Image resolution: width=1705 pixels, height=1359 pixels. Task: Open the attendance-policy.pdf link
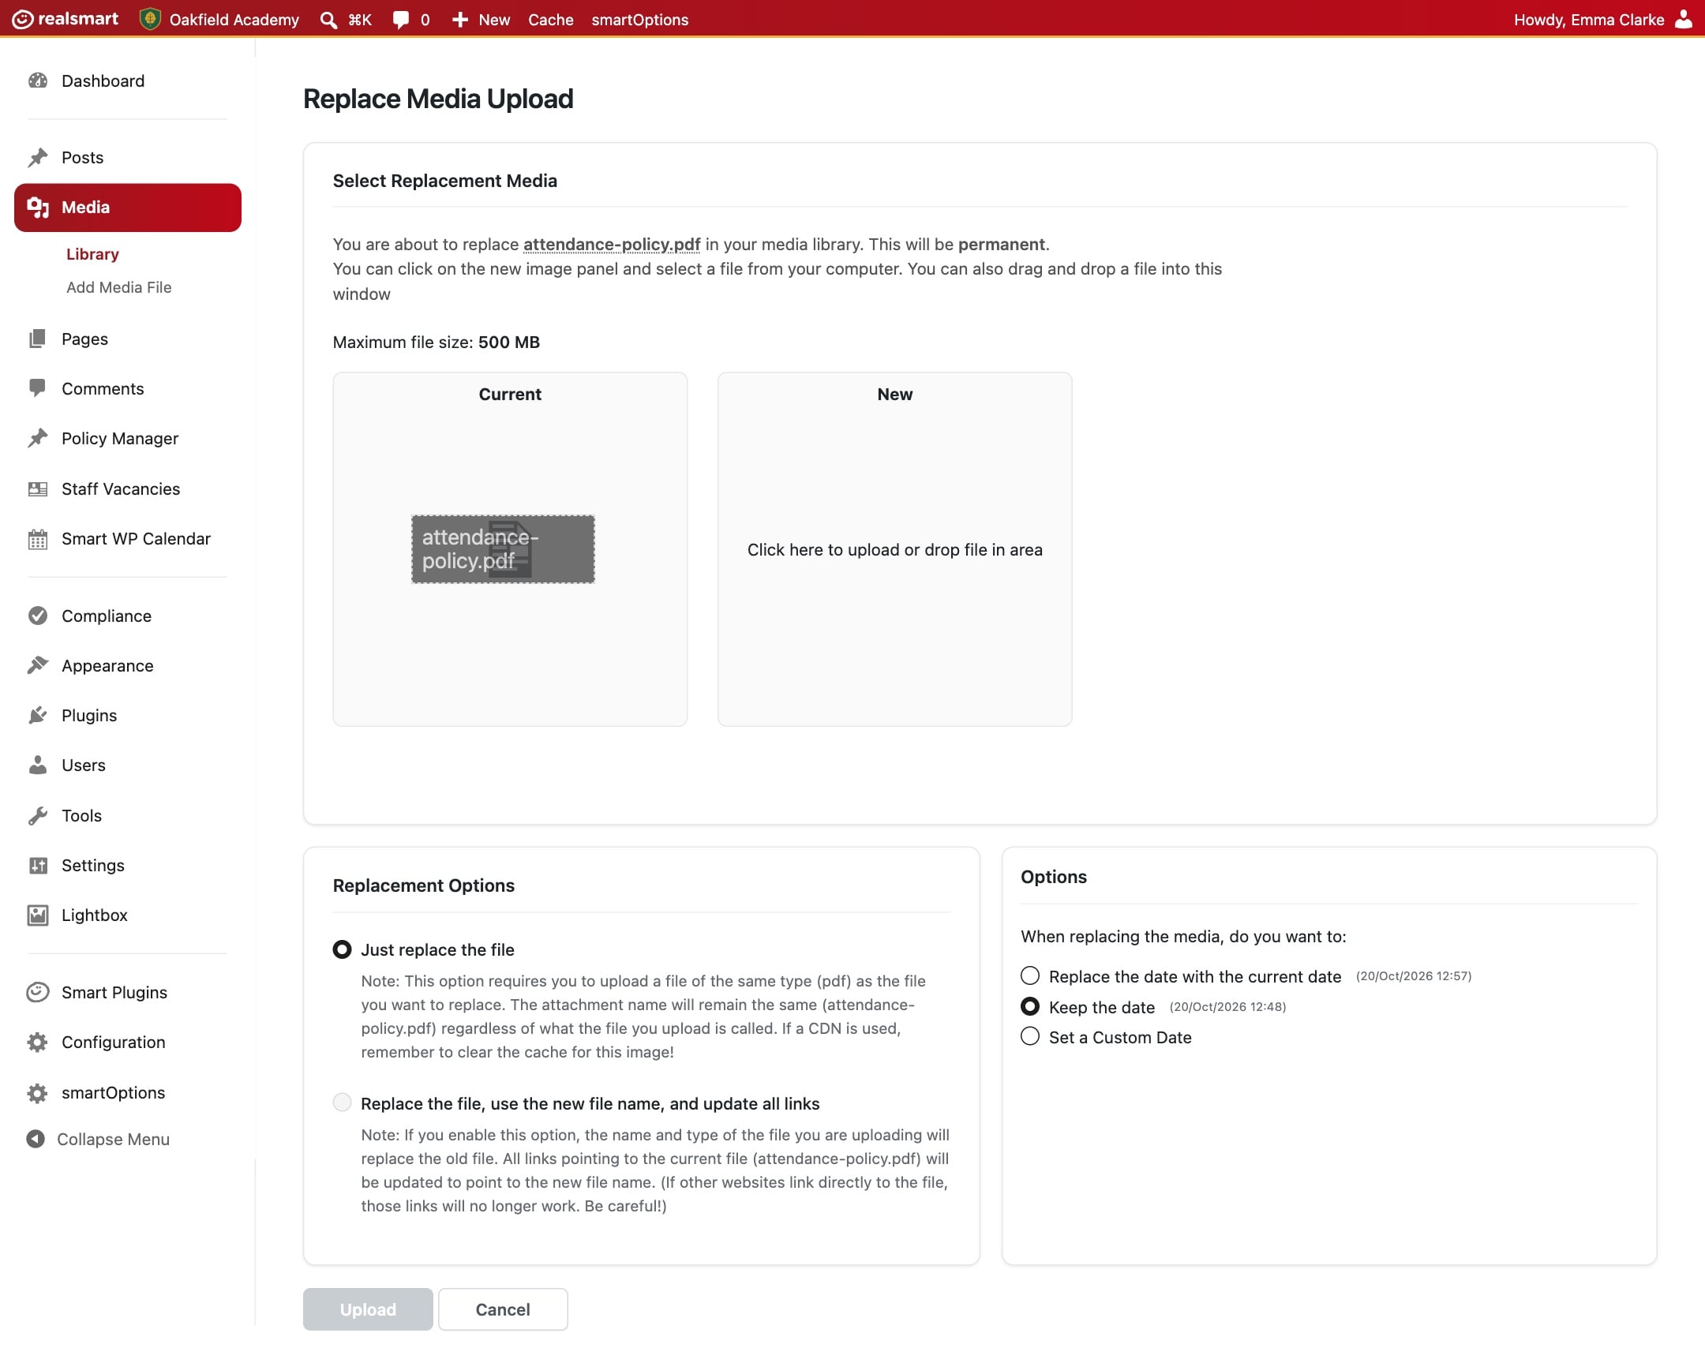coord(611,245)
